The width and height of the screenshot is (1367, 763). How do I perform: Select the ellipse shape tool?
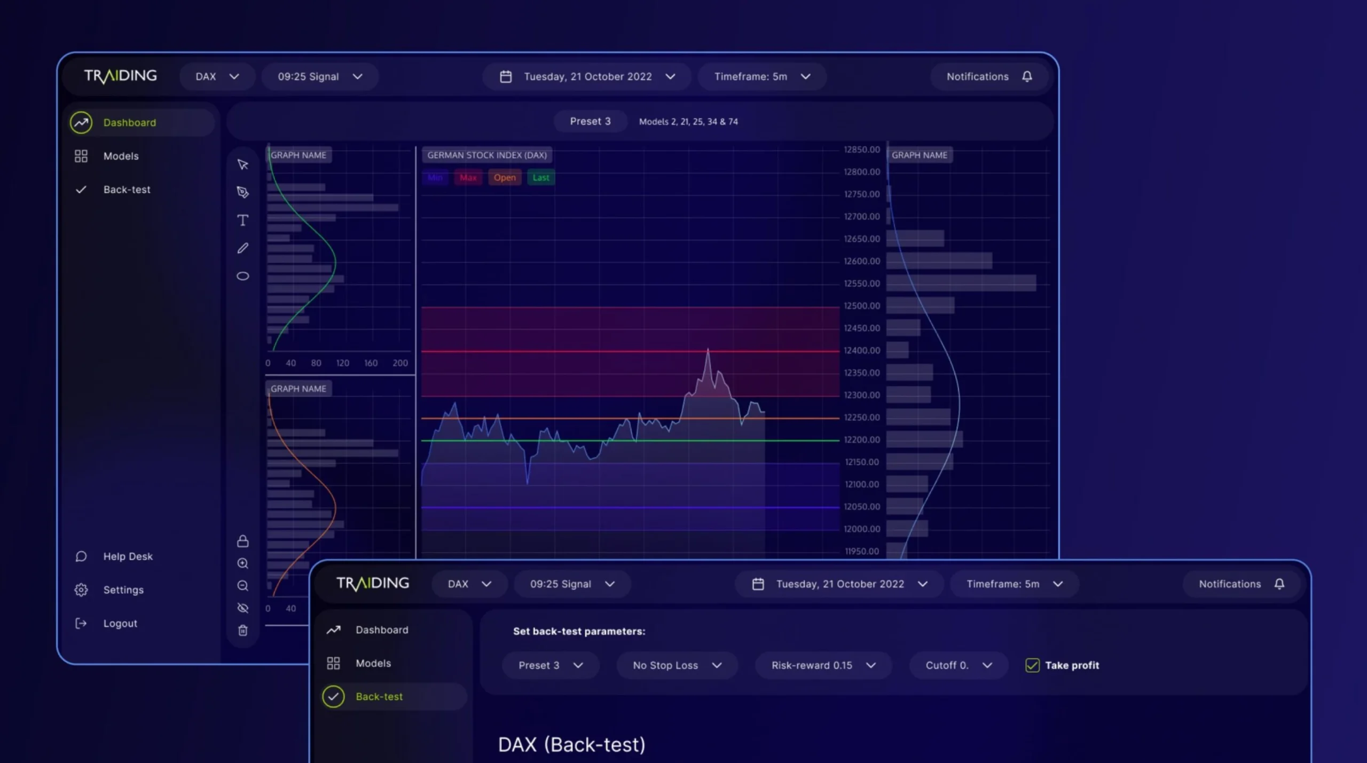tap(242, 276)
